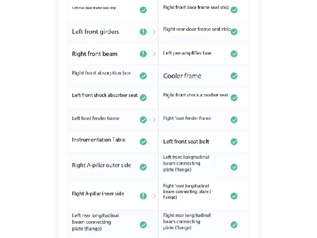Viewport: 317px width, 238px height.
Task: Select Left rear longitudinal beam connecting plate row
Action: pos(113,224)
